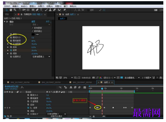Select the Selection arrow tool

pos(7,10)
